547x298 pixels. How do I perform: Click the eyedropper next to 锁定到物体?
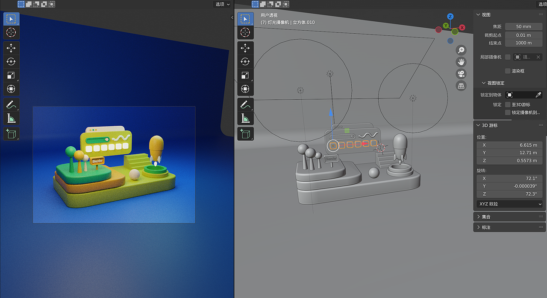tap(538, 95)
